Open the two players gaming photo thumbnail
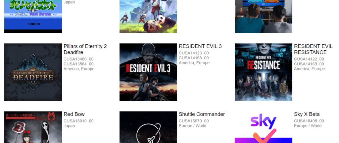Screen dimensions: 339x143 tap(264, 17)
